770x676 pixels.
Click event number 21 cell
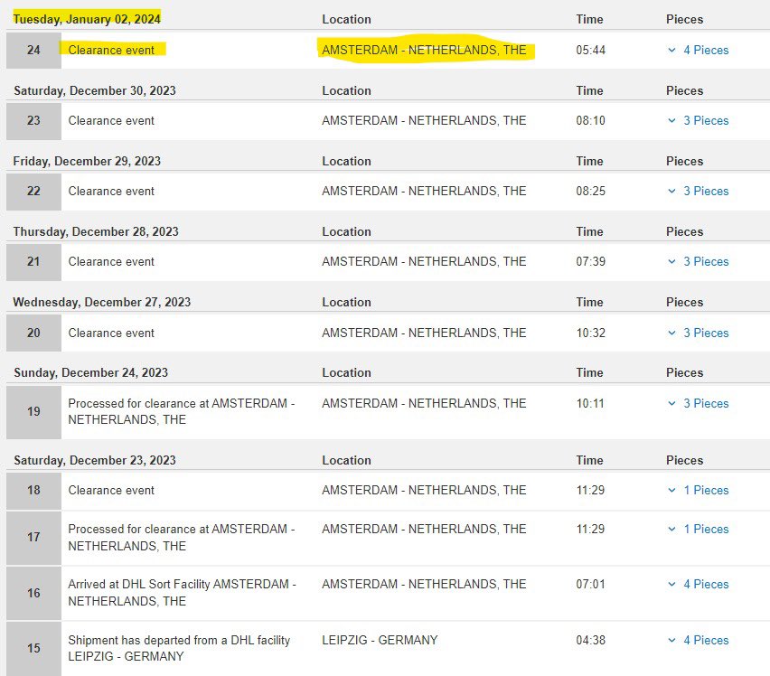[x=33, y=262]
